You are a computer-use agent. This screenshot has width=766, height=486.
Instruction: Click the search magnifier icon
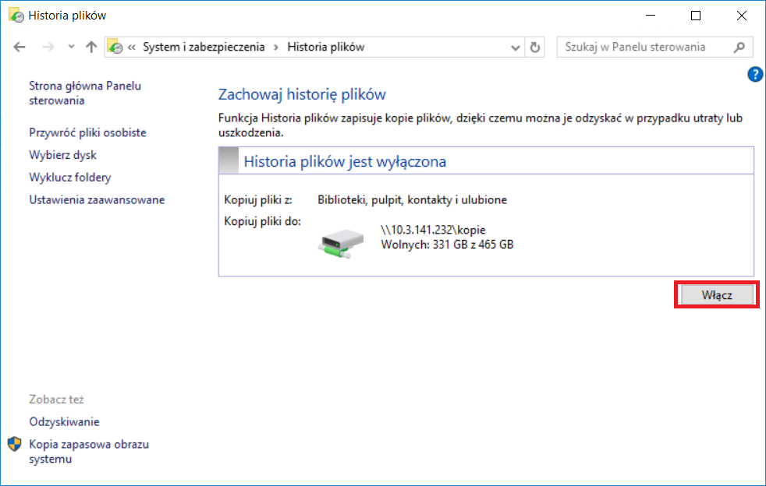(739, 47)
